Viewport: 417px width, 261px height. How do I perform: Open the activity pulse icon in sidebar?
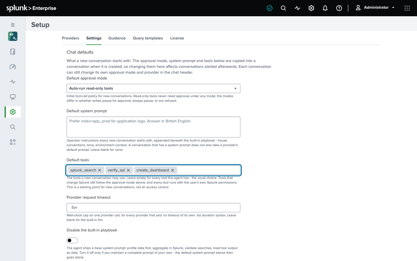(x=13, y=82)
